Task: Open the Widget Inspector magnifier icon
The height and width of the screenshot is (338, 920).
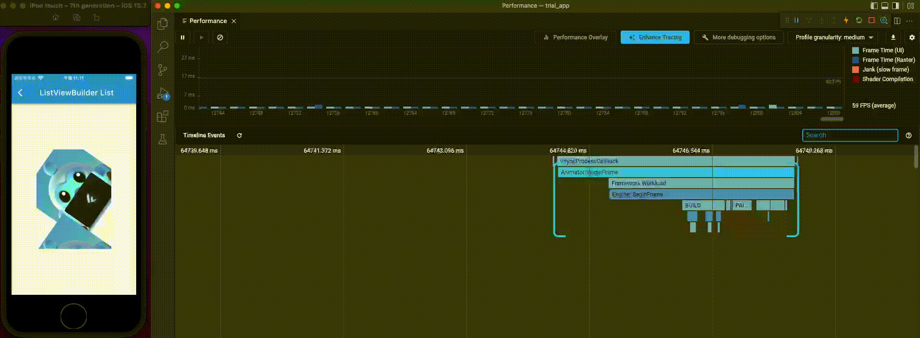Action: click(x=884, y=21)
